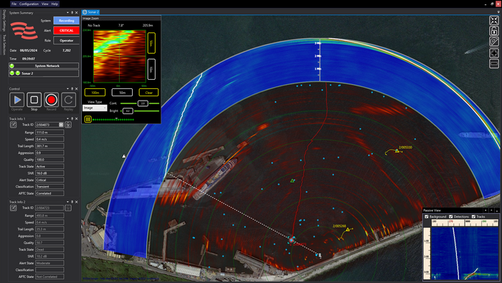
Task: Click the Track Info 1 Classification Transient field
Action: tap(49, 187)
